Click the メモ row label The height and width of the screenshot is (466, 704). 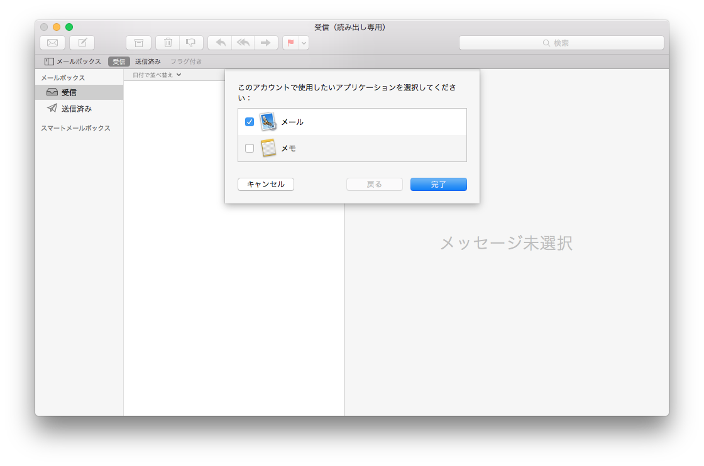(x=289, y=148)
